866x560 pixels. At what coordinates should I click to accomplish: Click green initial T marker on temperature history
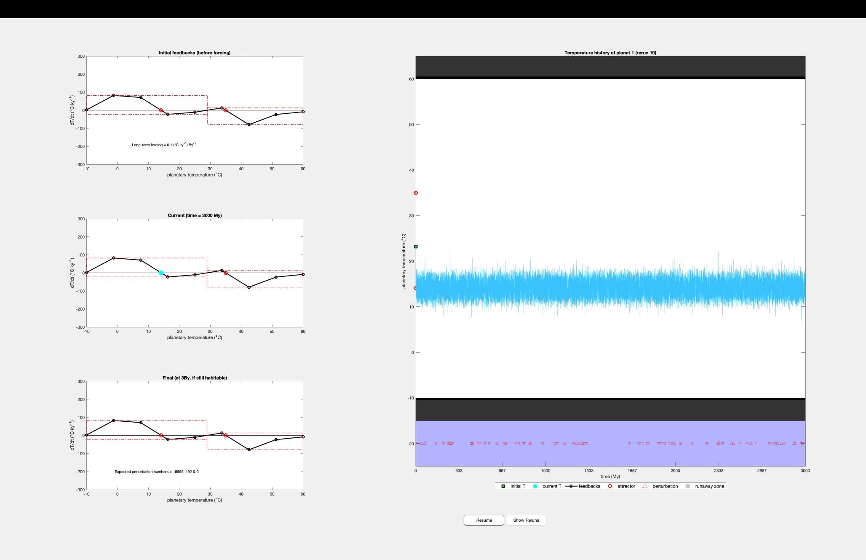pyautogui.click(x=416, y=247)
